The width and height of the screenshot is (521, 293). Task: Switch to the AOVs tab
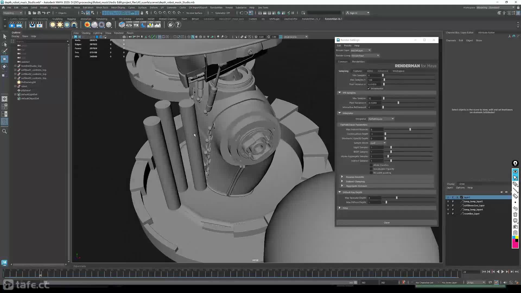(370, 71)
